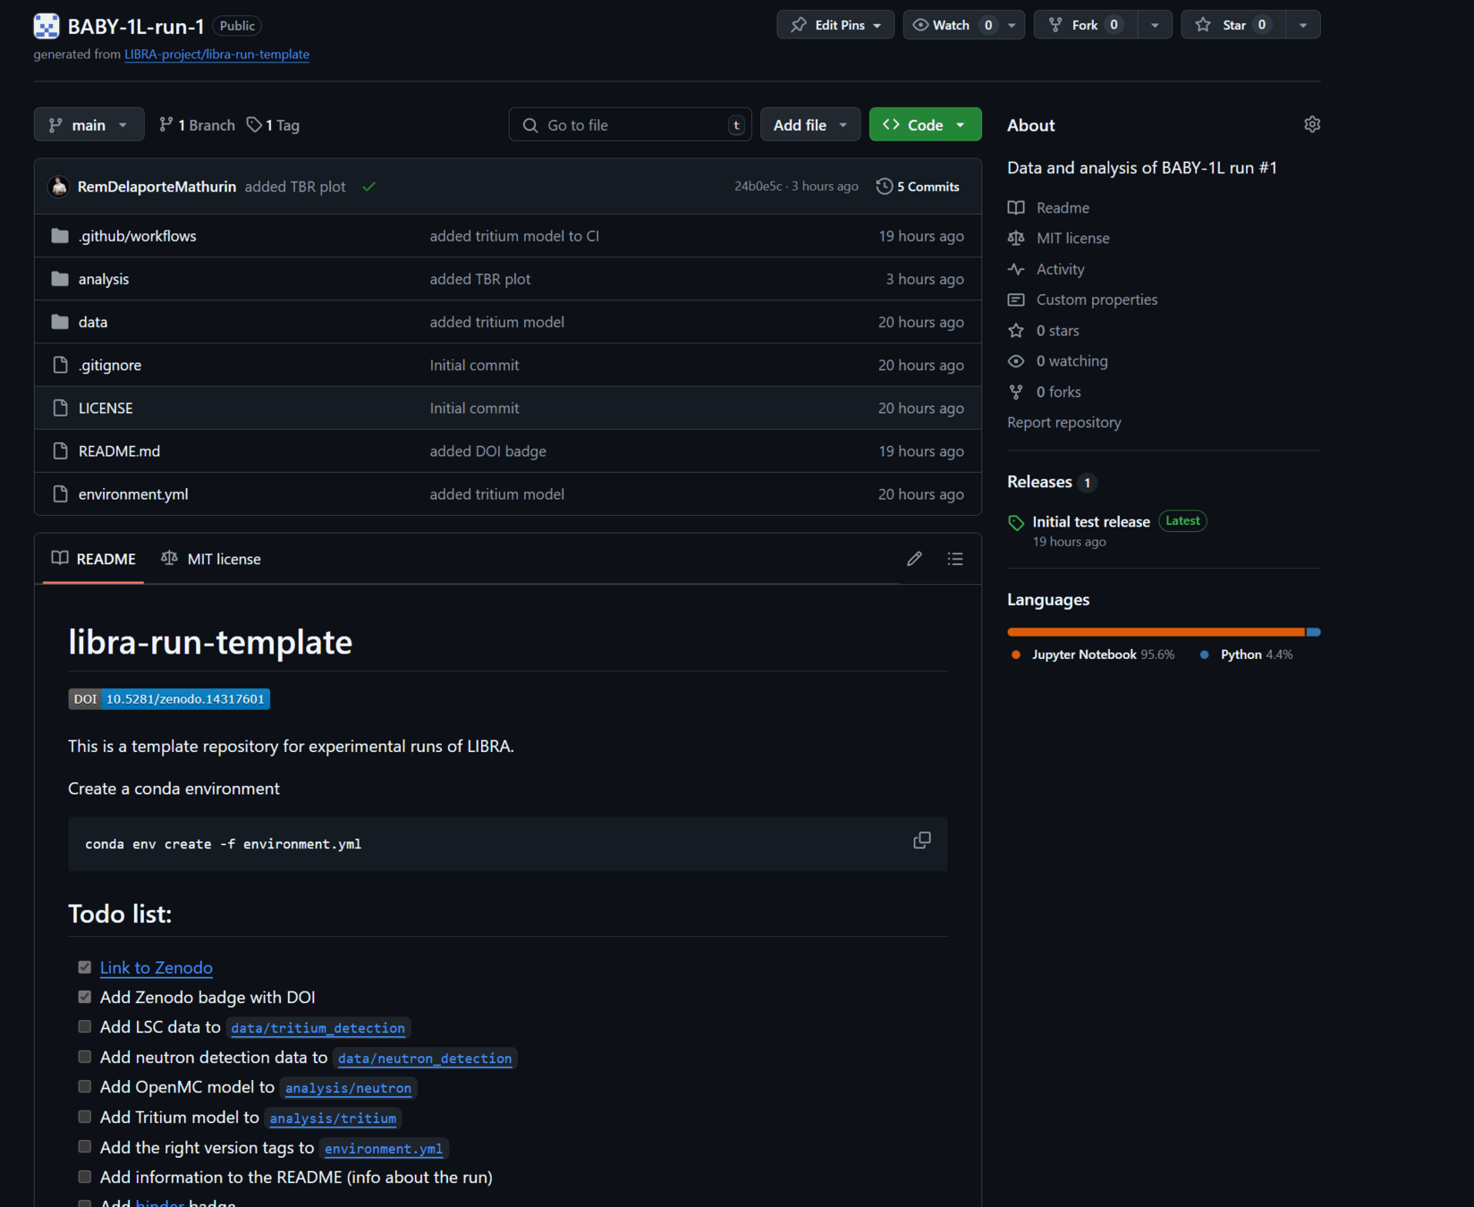Viewport: 1474px width, 1207px height.
Task: Click the Fork button
Action: (1086, 25)
